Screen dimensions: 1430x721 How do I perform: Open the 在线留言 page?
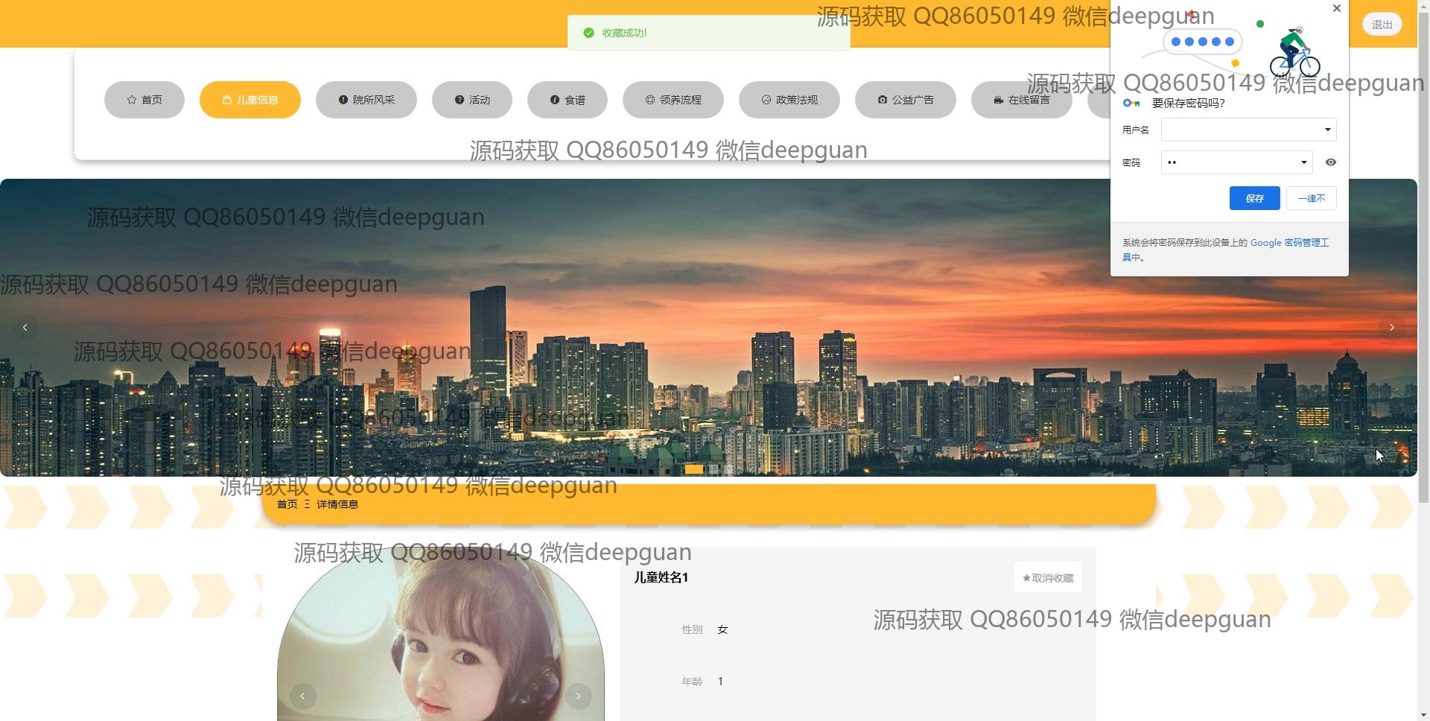[x=1022, y=100]
